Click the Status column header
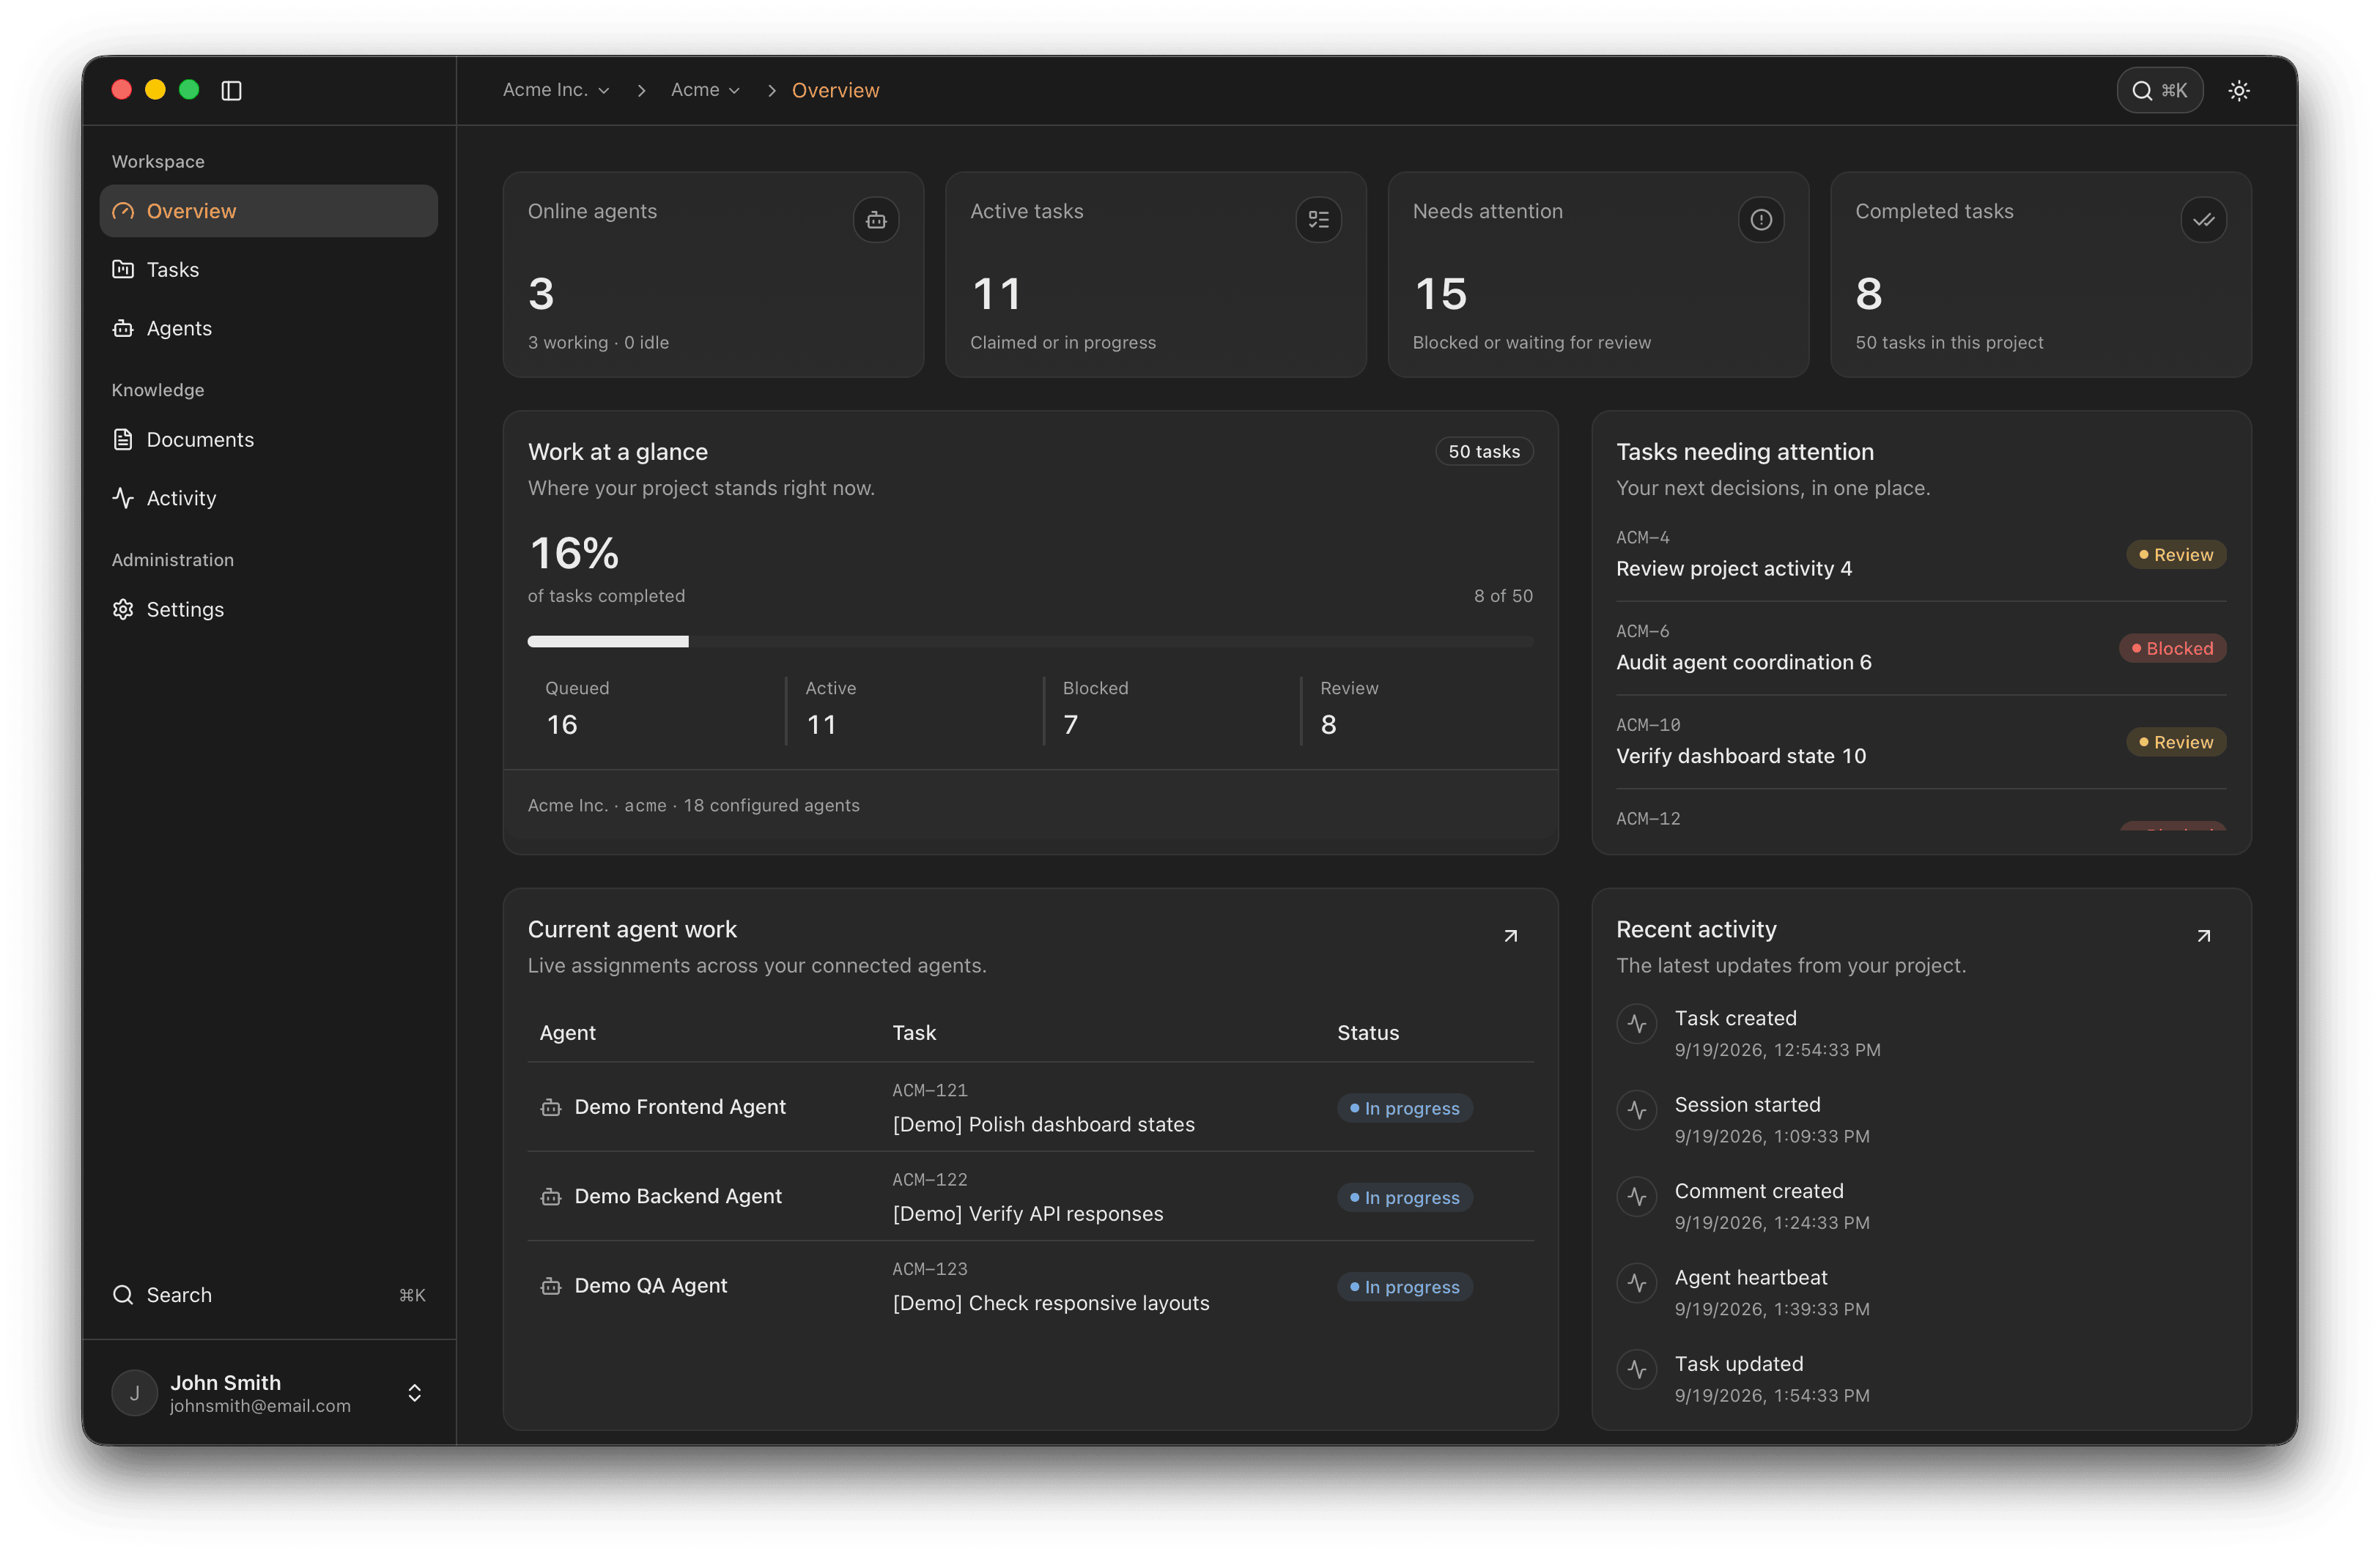The width and height of the screenshot is (2380, 1554). (x=1367, y=1033)
